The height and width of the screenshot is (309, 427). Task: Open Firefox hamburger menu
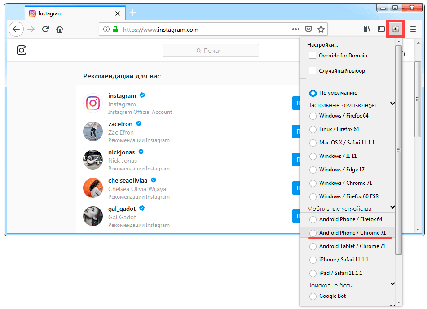(x=413, y=30)
